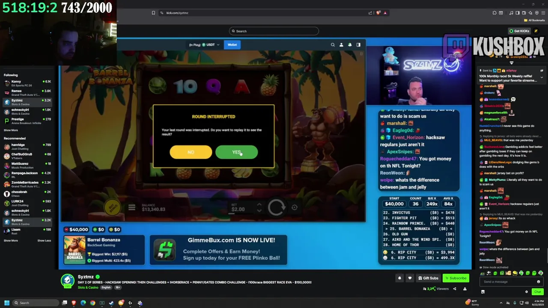Open emoji picker in chat input
Viewport: 548px width, 308px height.
pos(539,281)
